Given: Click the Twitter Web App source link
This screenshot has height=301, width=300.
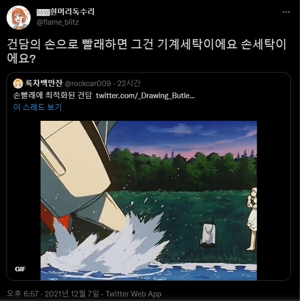Looking at the screenshot, I should [x=134, y=294].
